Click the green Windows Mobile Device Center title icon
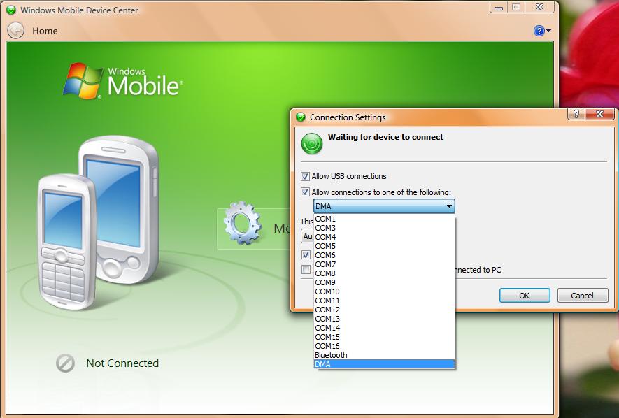This screenshot has width=619, height=418. (x=11, y=10)
